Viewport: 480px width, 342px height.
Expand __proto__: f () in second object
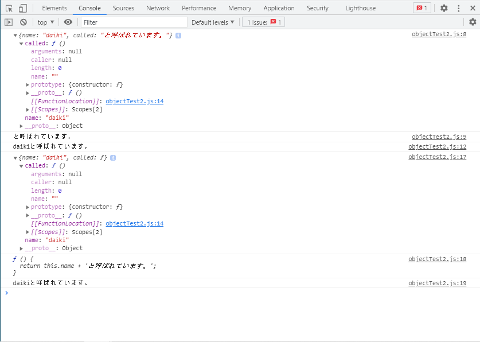tap(28, 216)
